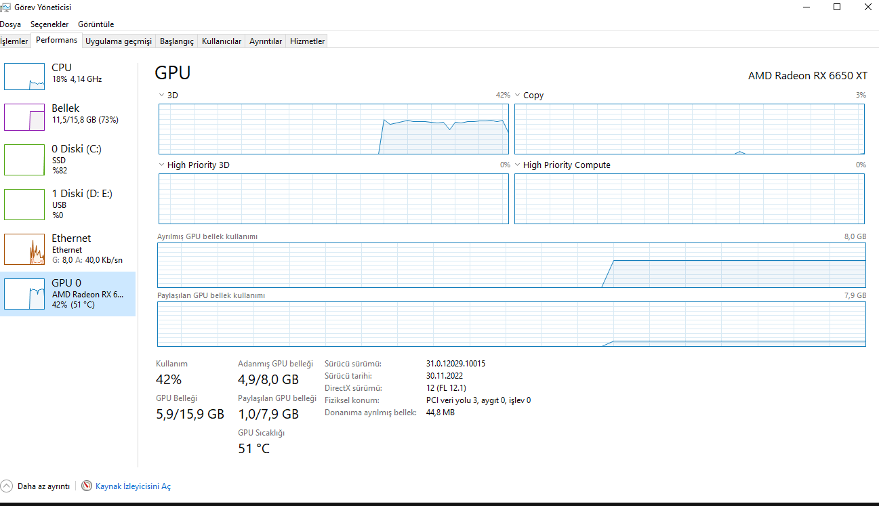Click the Kullanım 42% value

click(169, 379)
